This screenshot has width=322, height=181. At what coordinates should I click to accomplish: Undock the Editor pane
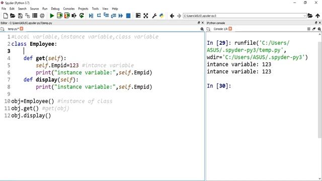click(x=199, y=23)
